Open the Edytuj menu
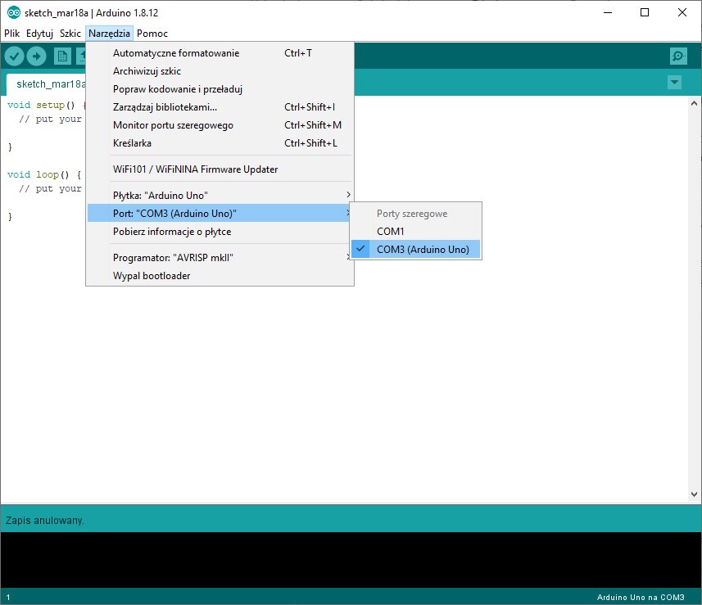The height and width of the screenshot is (605, 702). point(40,34)
